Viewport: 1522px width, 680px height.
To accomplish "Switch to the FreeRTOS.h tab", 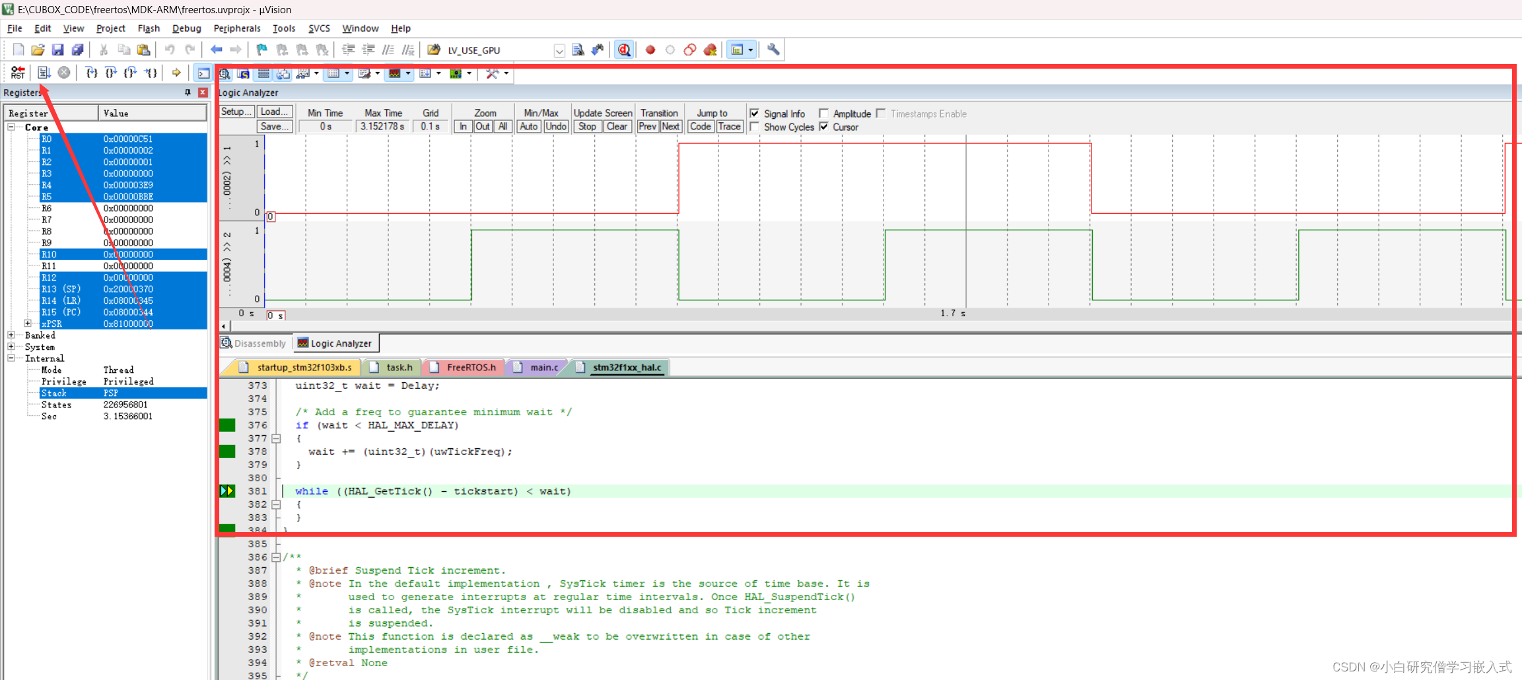I will point(470,367).
